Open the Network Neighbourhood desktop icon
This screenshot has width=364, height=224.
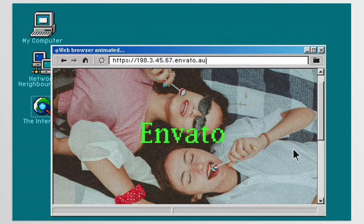tap(41, 63)
